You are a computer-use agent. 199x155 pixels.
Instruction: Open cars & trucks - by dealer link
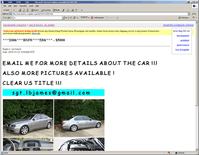coord(42,25)
